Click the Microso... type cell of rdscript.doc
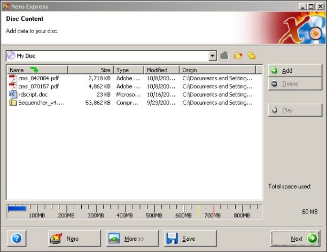The image size is (327, 252). coord(128,95)
